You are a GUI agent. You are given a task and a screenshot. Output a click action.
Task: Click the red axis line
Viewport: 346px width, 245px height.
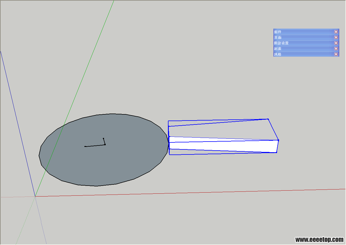coord(196,193)
